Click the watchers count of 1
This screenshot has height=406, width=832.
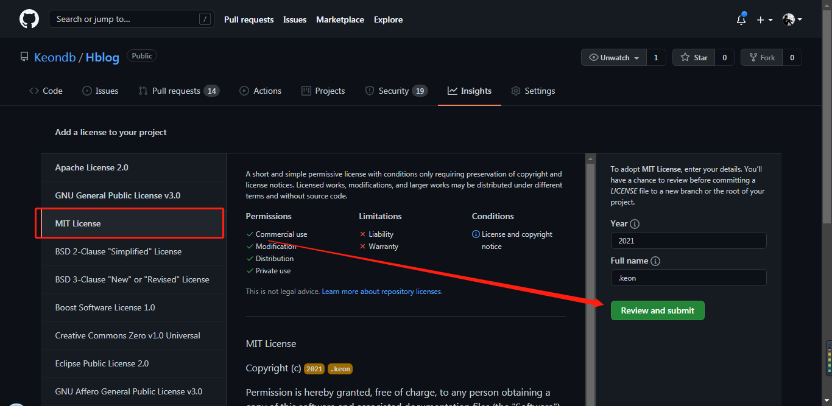tap(656, 58)
